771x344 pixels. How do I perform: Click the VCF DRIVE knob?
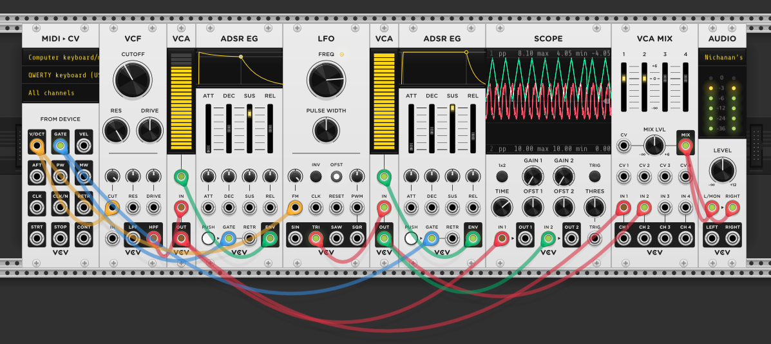point(150,130)
